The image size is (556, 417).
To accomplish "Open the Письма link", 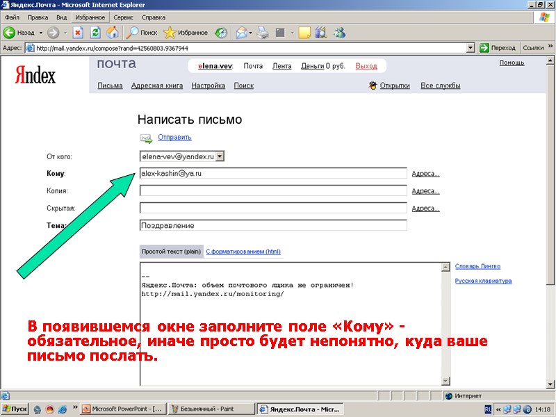I will point(110,85).
